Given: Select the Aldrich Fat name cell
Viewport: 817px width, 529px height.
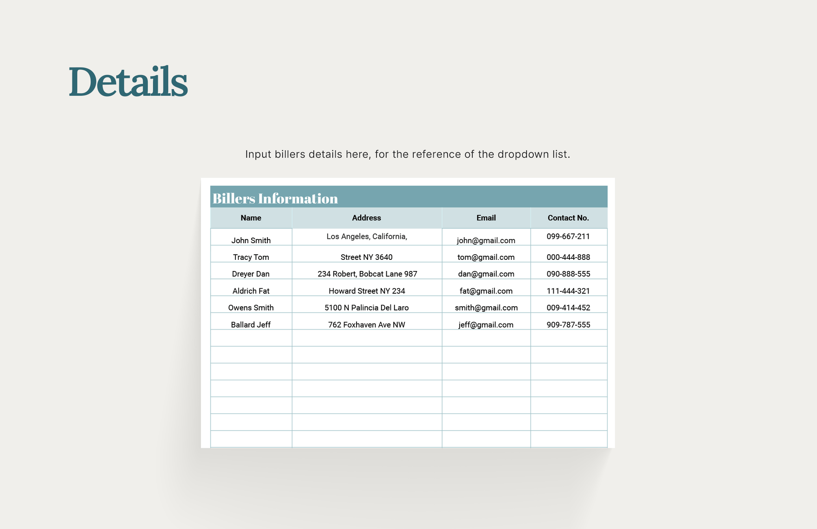Looking at the screenshot, I should [x=251, y=288].
